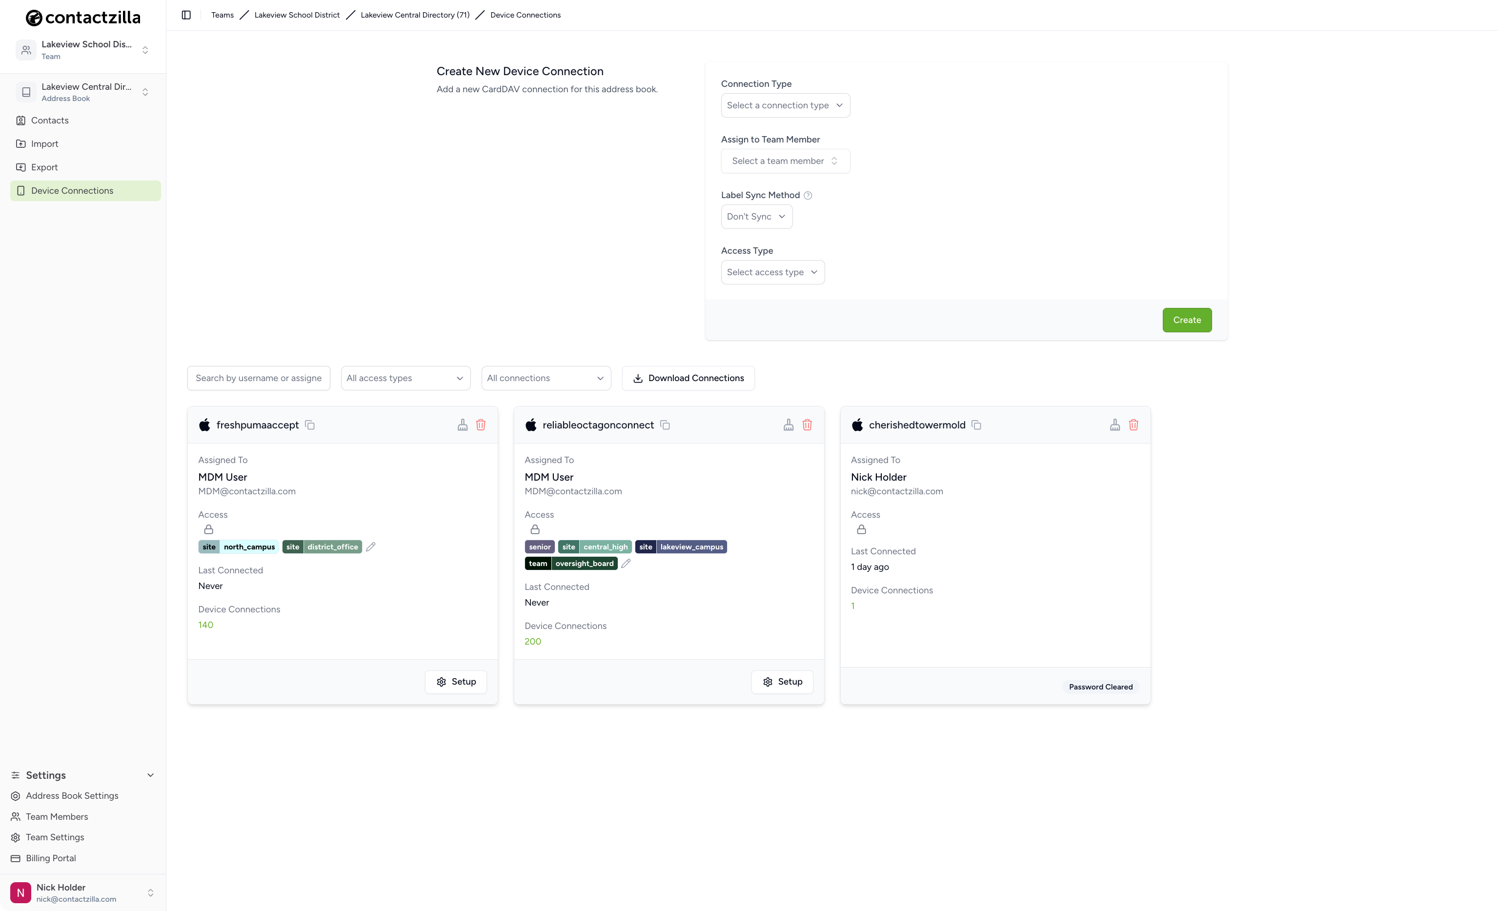Open the Connection Type dropdown
This screenshot has height=911, width=1498.
tap(786, 105)
